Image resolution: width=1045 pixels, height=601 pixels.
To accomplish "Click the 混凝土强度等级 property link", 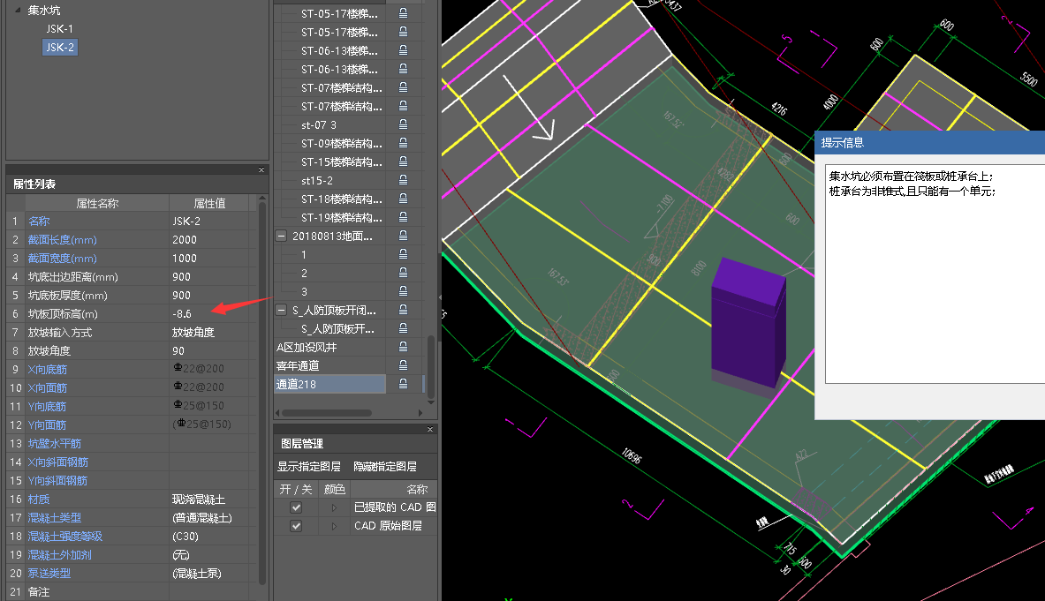I will pos(65,536).
